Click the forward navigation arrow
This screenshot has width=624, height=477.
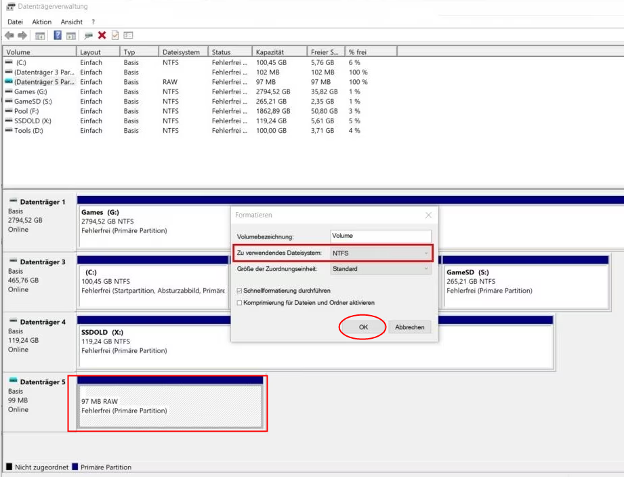21,35
